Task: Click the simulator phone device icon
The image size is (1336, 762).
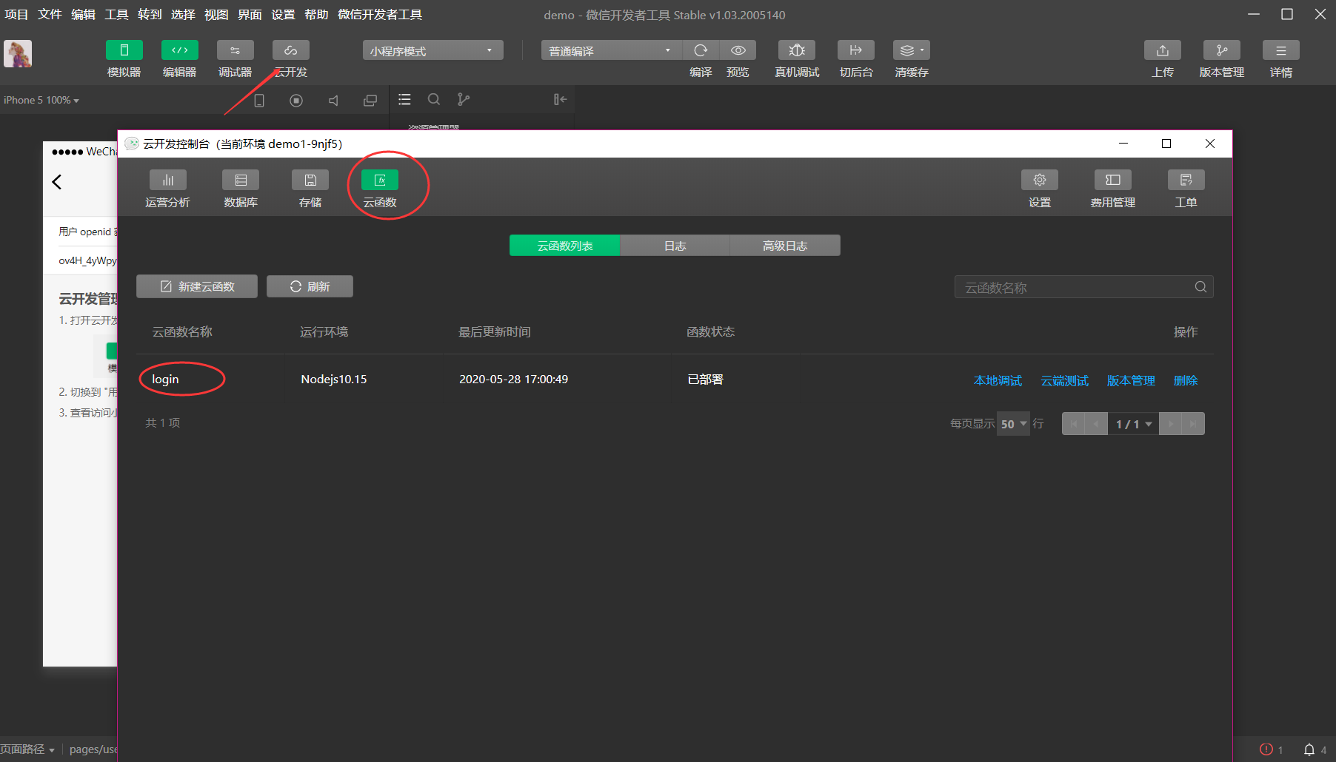Action: click(x=259, y=100)
